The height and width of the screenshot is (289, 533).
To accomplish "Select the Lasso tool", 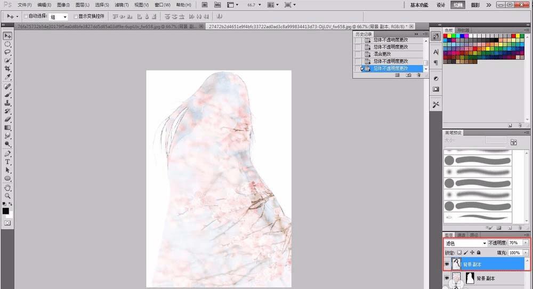I will point(8,52).
